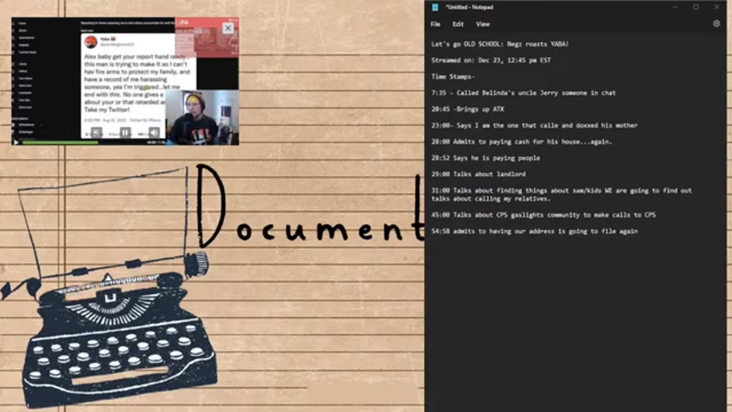The image size is (732, 412).
Task: Click the '31:00 Talks about finding things' line
Action: 562,190
